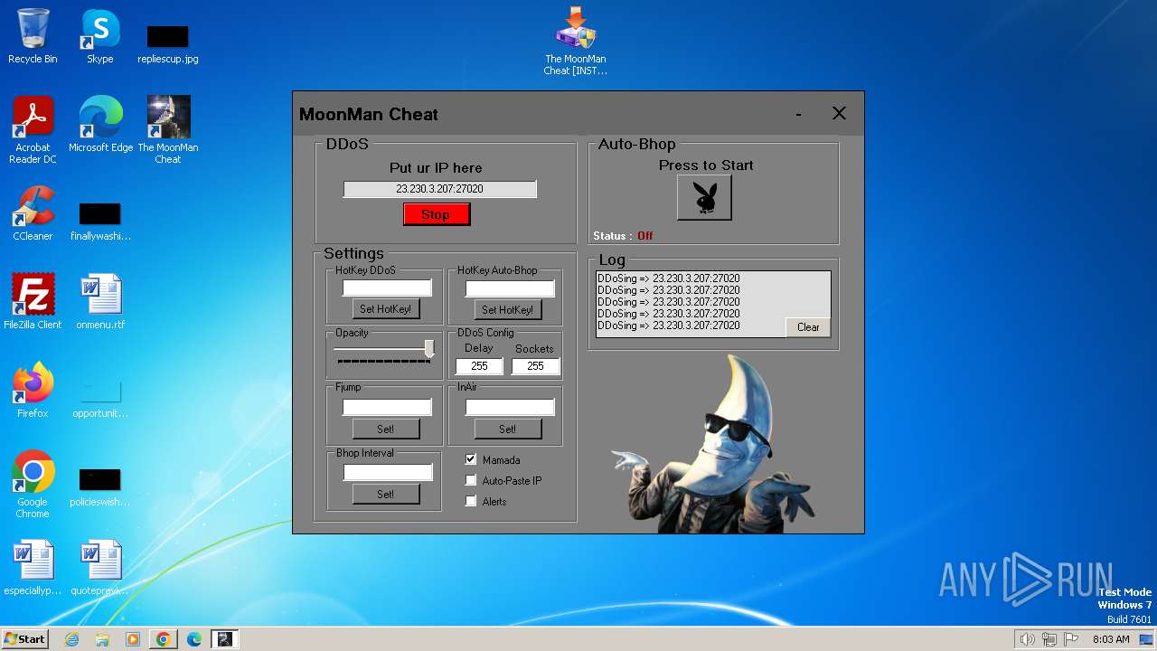Launch Google Chrome from the desktop
Viewport: 1157px width, 651px height.
coord(33,485)
